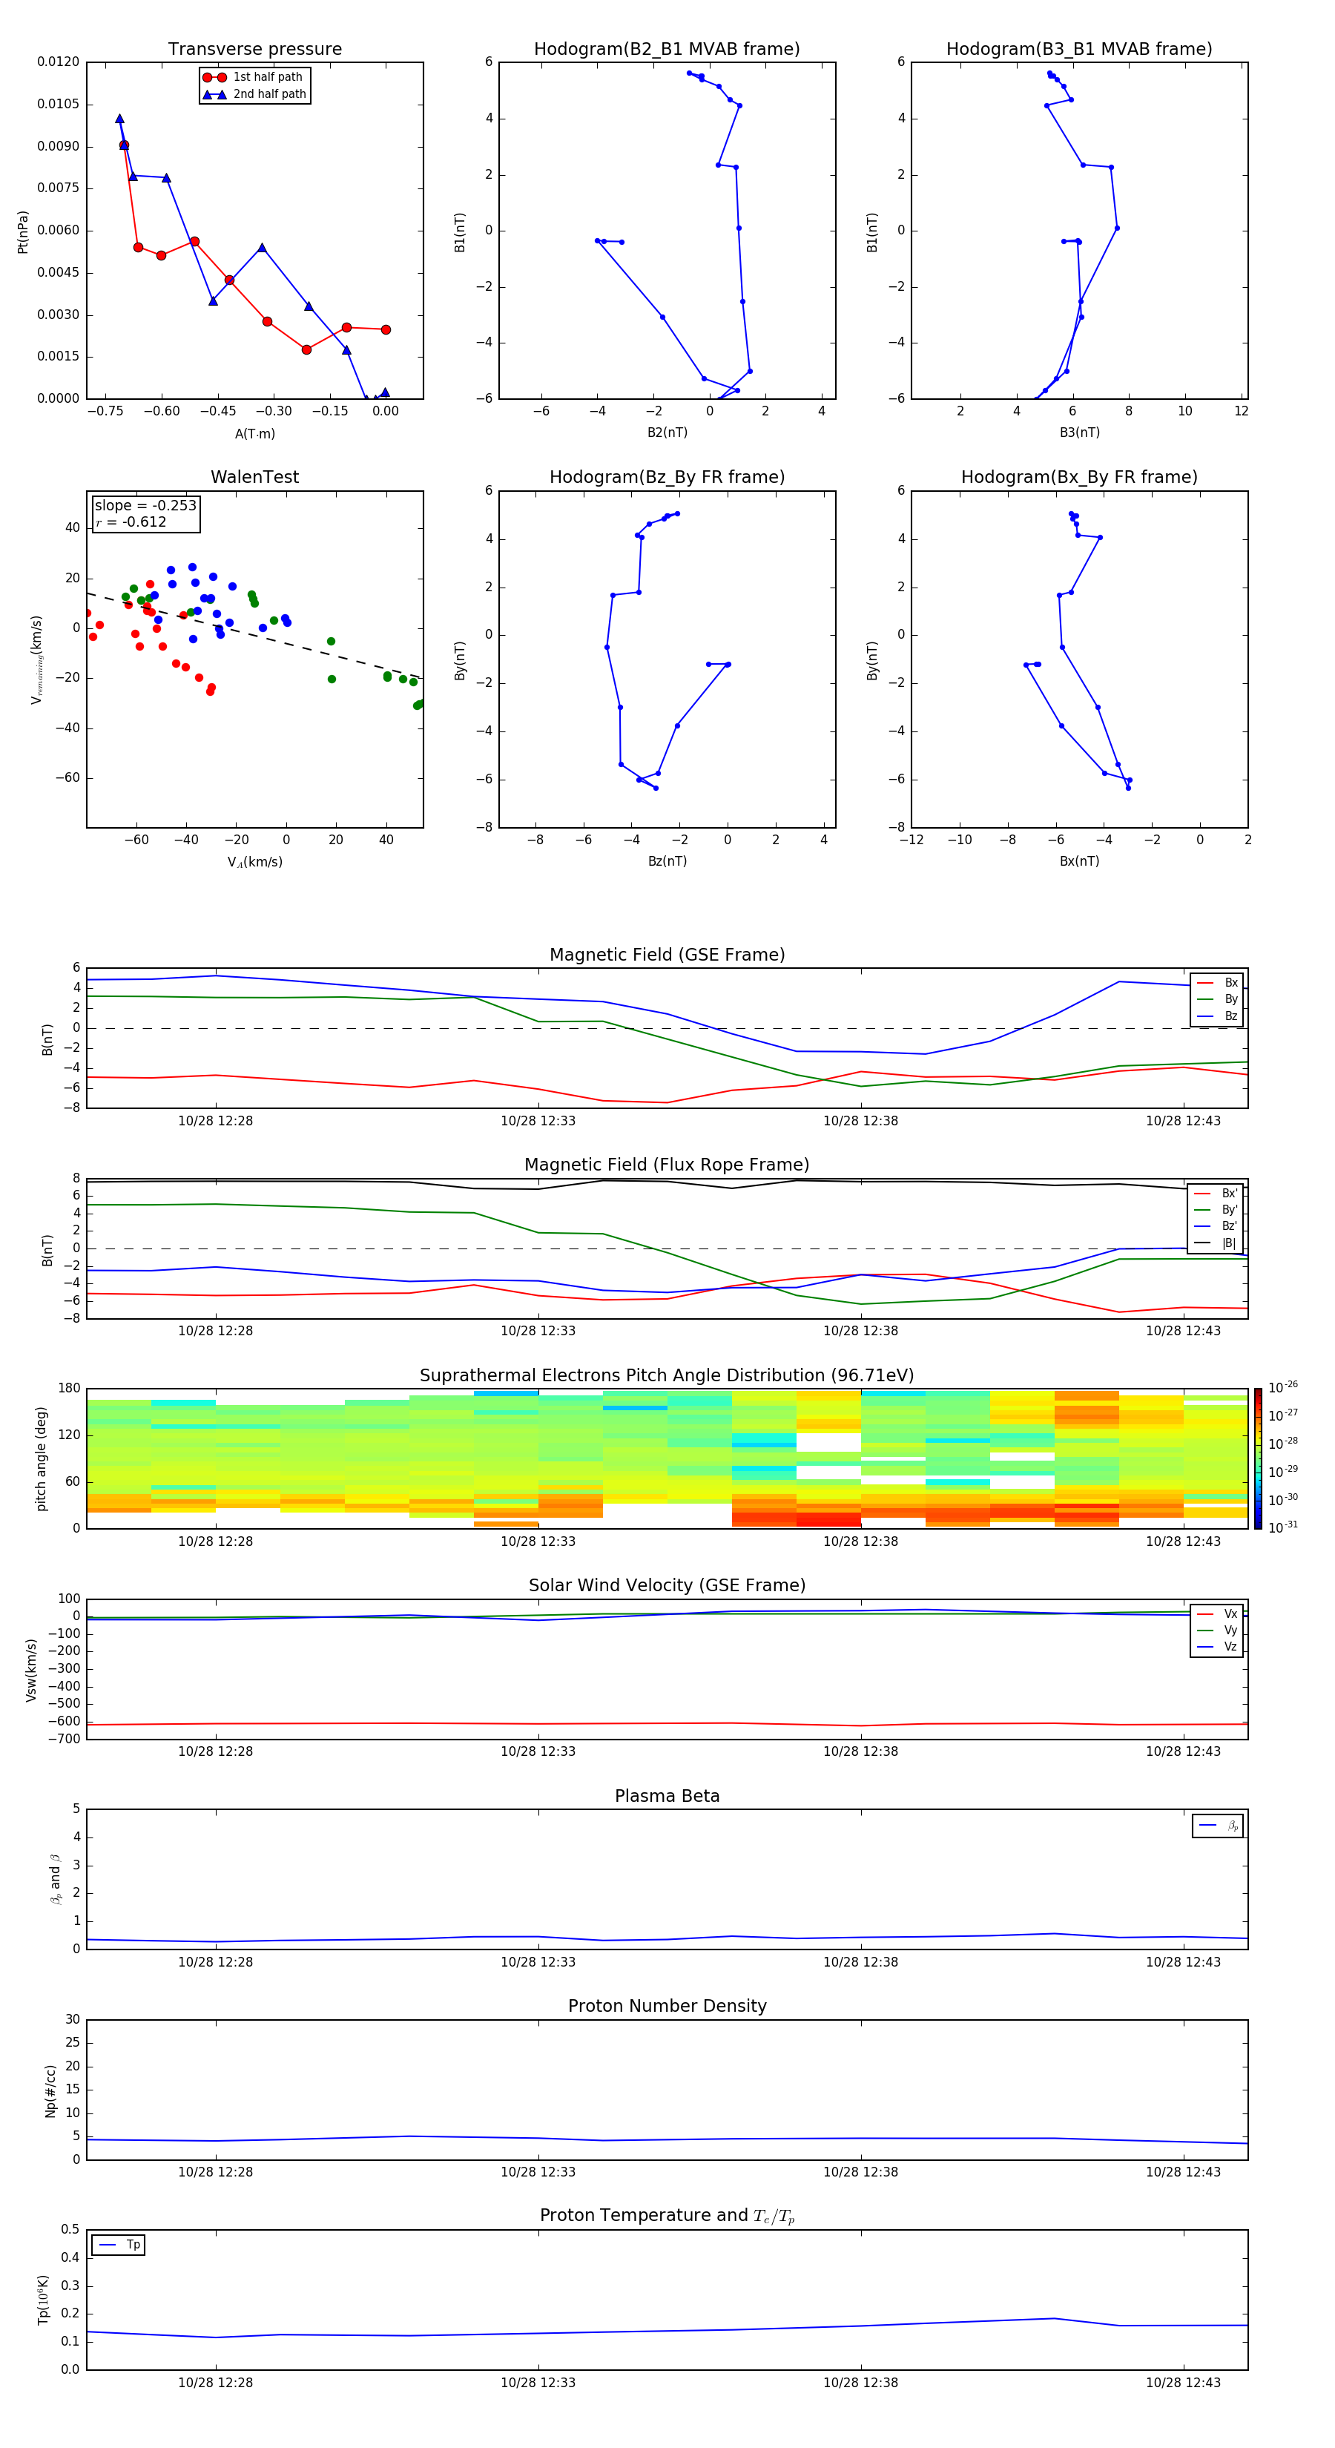Click the "Proton Number Density" title

tap(667, 2006)
